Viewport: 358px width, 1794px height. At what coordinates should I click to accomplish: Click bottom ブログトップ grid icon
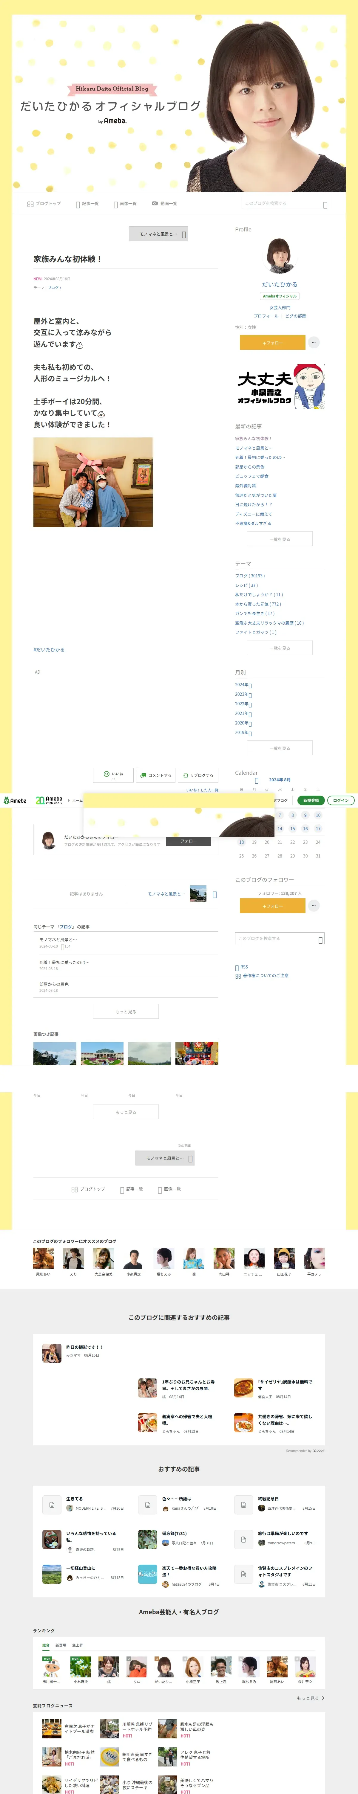(74, 1189)
